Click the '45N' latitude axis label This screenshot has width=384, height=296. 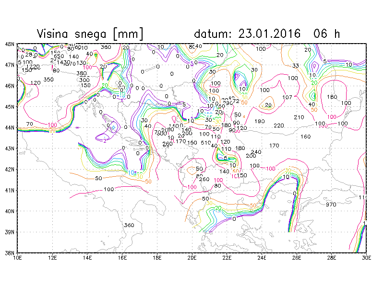click(10, 107)
